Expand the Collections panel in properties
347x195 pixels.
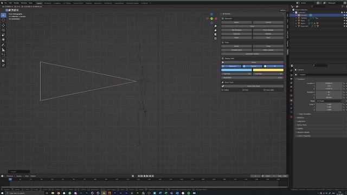301,121
